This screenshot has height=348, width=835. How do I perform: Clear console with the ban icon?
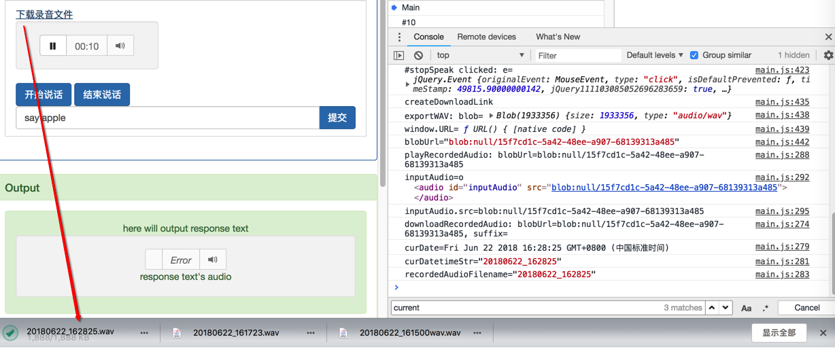418,55
